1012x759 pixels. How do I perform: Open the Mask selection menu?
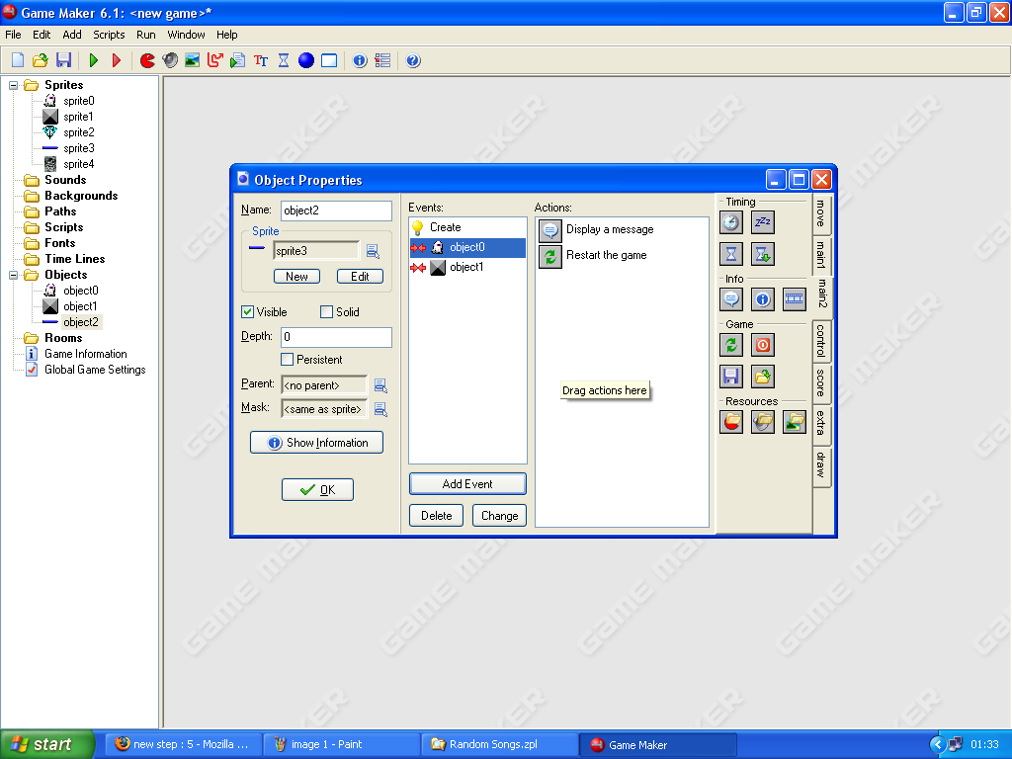[x=380, y=409]
